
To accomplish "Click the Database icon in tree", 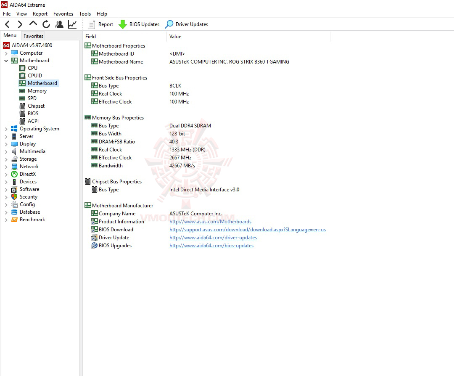I will (x=14, y=212).
